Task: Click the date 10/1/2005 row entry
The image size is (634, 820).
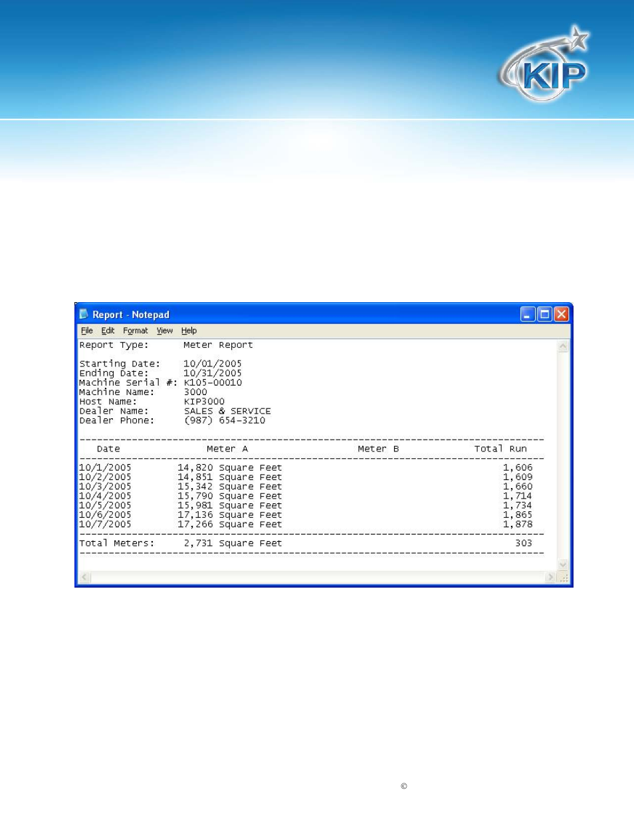Action: point(105,467)
